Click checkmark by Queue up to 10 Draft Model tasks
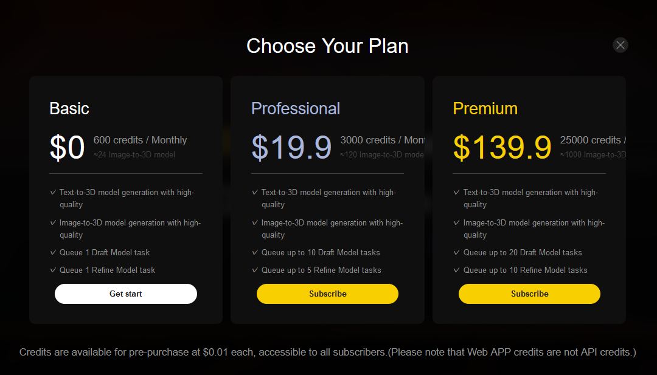657x375 pixels. [255, 252]
